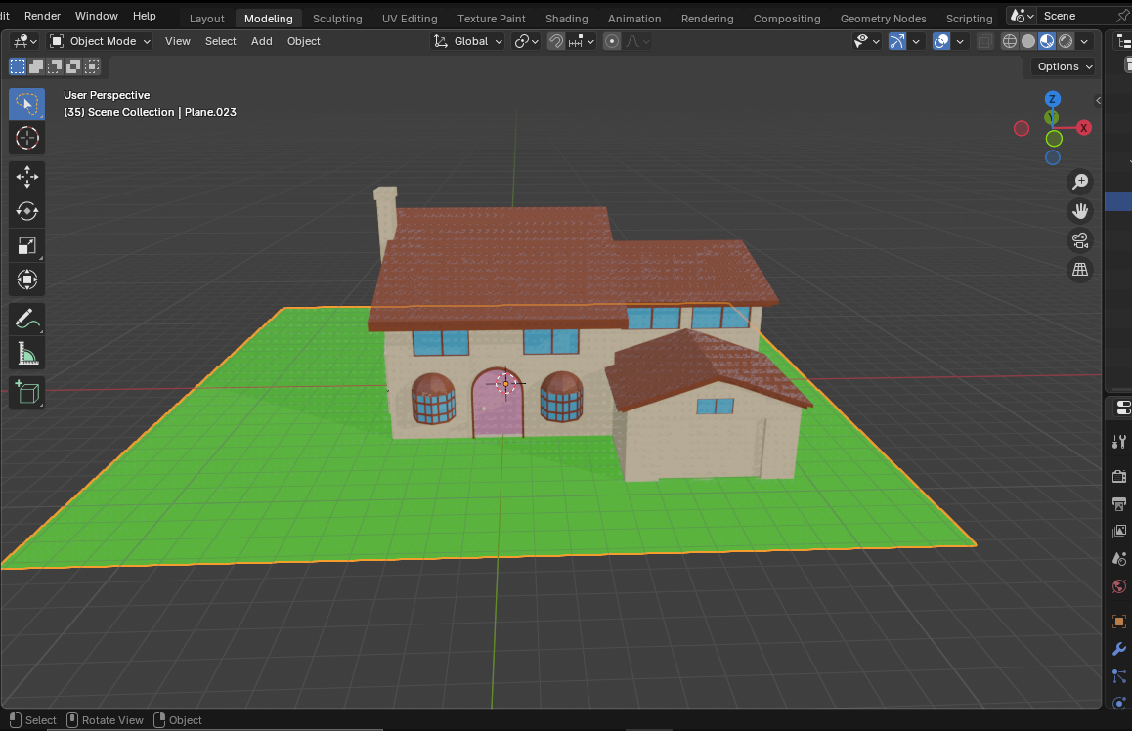Viewport: 1132px width, 731px height.
Task: Toggle viewport gizmos display
Action: (x=896, y=41)
